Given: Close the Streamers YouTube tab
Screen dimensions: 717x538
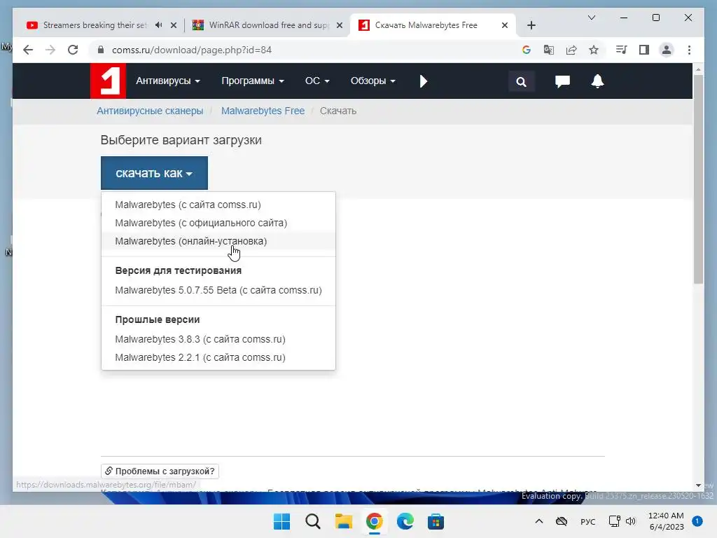Looking at the screenshot, I should (x=174, y=25).
